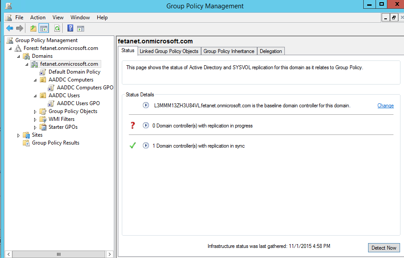
Task: Toggle the Show/Hide Console Tree icon
Action: pyautogui.click(x=43, y=28)
